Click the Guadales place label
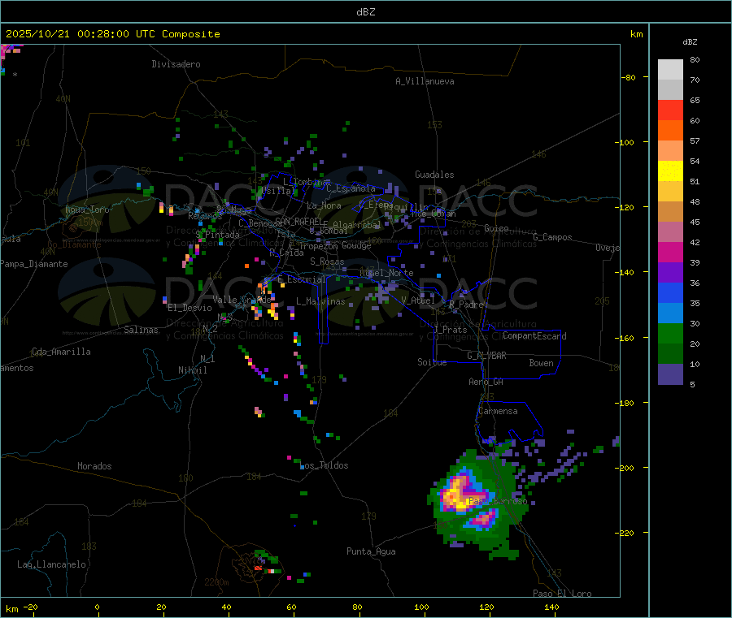Image resolution: width=732 pixels, height=618 pixels. [434, 175]
